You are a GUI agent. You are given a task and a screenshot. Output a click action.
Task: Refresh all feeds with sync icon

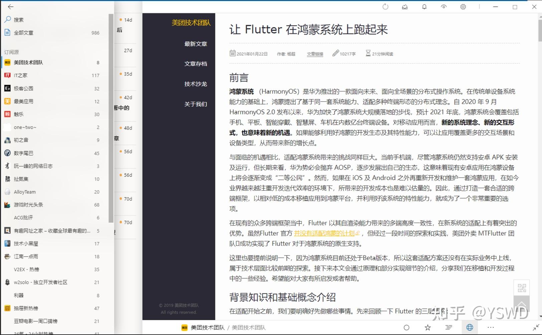point(385,6)
